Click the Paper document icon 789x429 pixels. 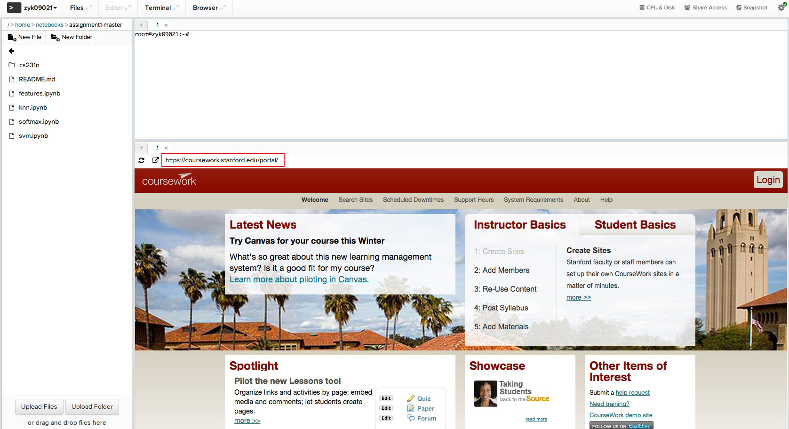(x=411, y=408)
